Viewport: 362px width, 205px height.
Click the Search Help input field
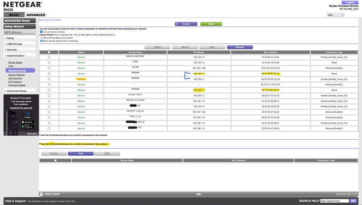(x=334, y=201)
